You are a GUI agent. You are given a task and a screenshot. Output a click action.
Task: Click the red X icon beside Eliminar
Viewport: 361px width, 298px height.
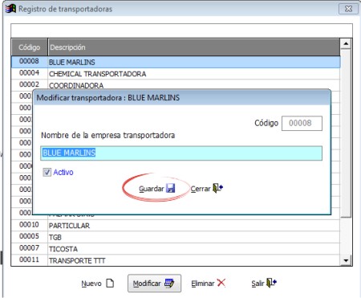(221, 283)
